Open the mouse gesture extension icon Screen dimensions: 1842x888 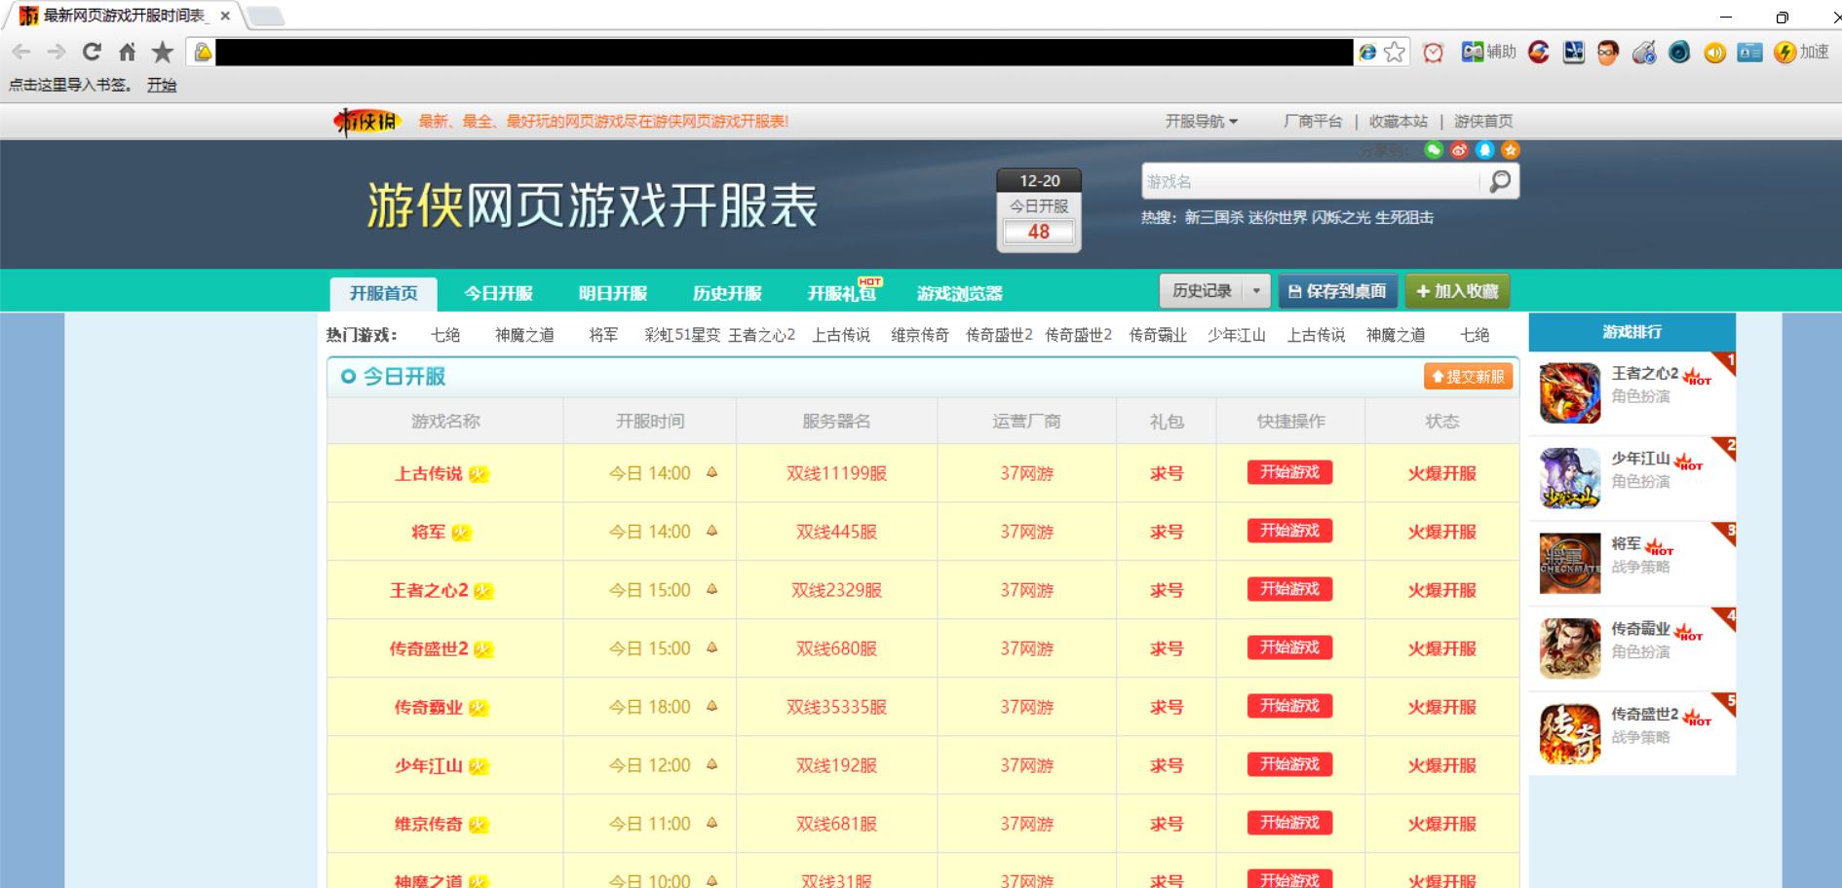coord(1643,52)
